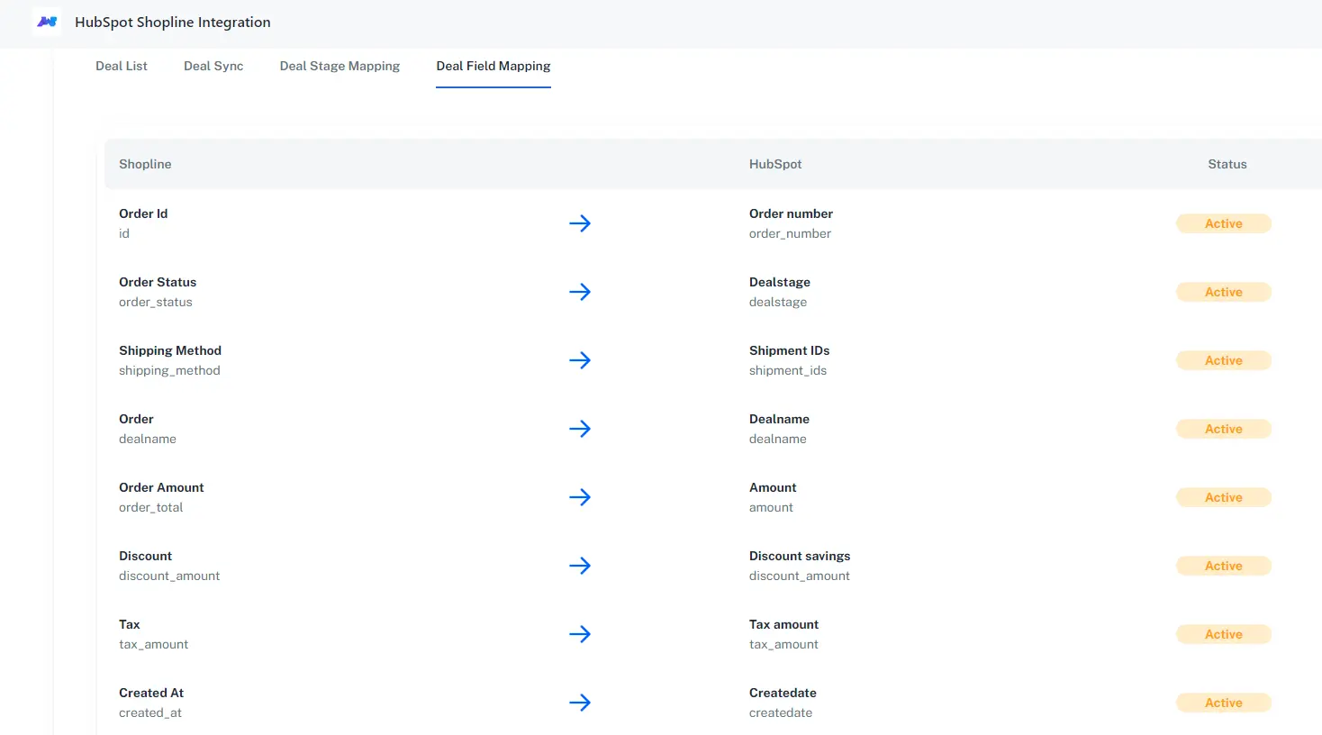The width and height of the screenshot is (1322, 735).
Task: Click the arrow icon in Order Id row
Action: click(580, 223)
